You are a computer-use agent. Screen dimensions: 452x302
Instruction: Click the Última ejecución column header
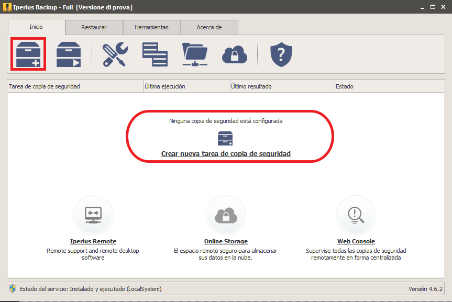tap(187, 86)
